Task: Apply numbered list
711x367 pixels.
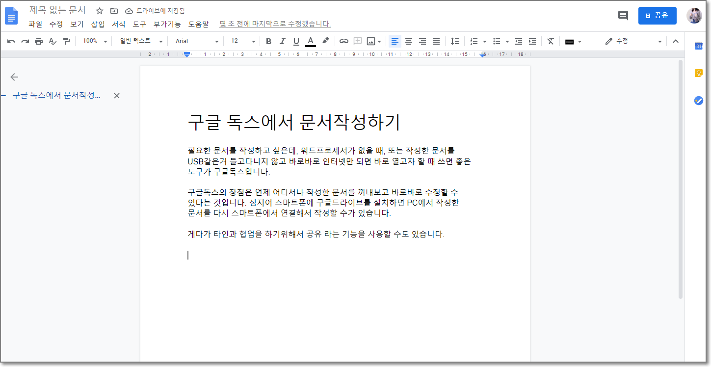Action: point(474,41)
